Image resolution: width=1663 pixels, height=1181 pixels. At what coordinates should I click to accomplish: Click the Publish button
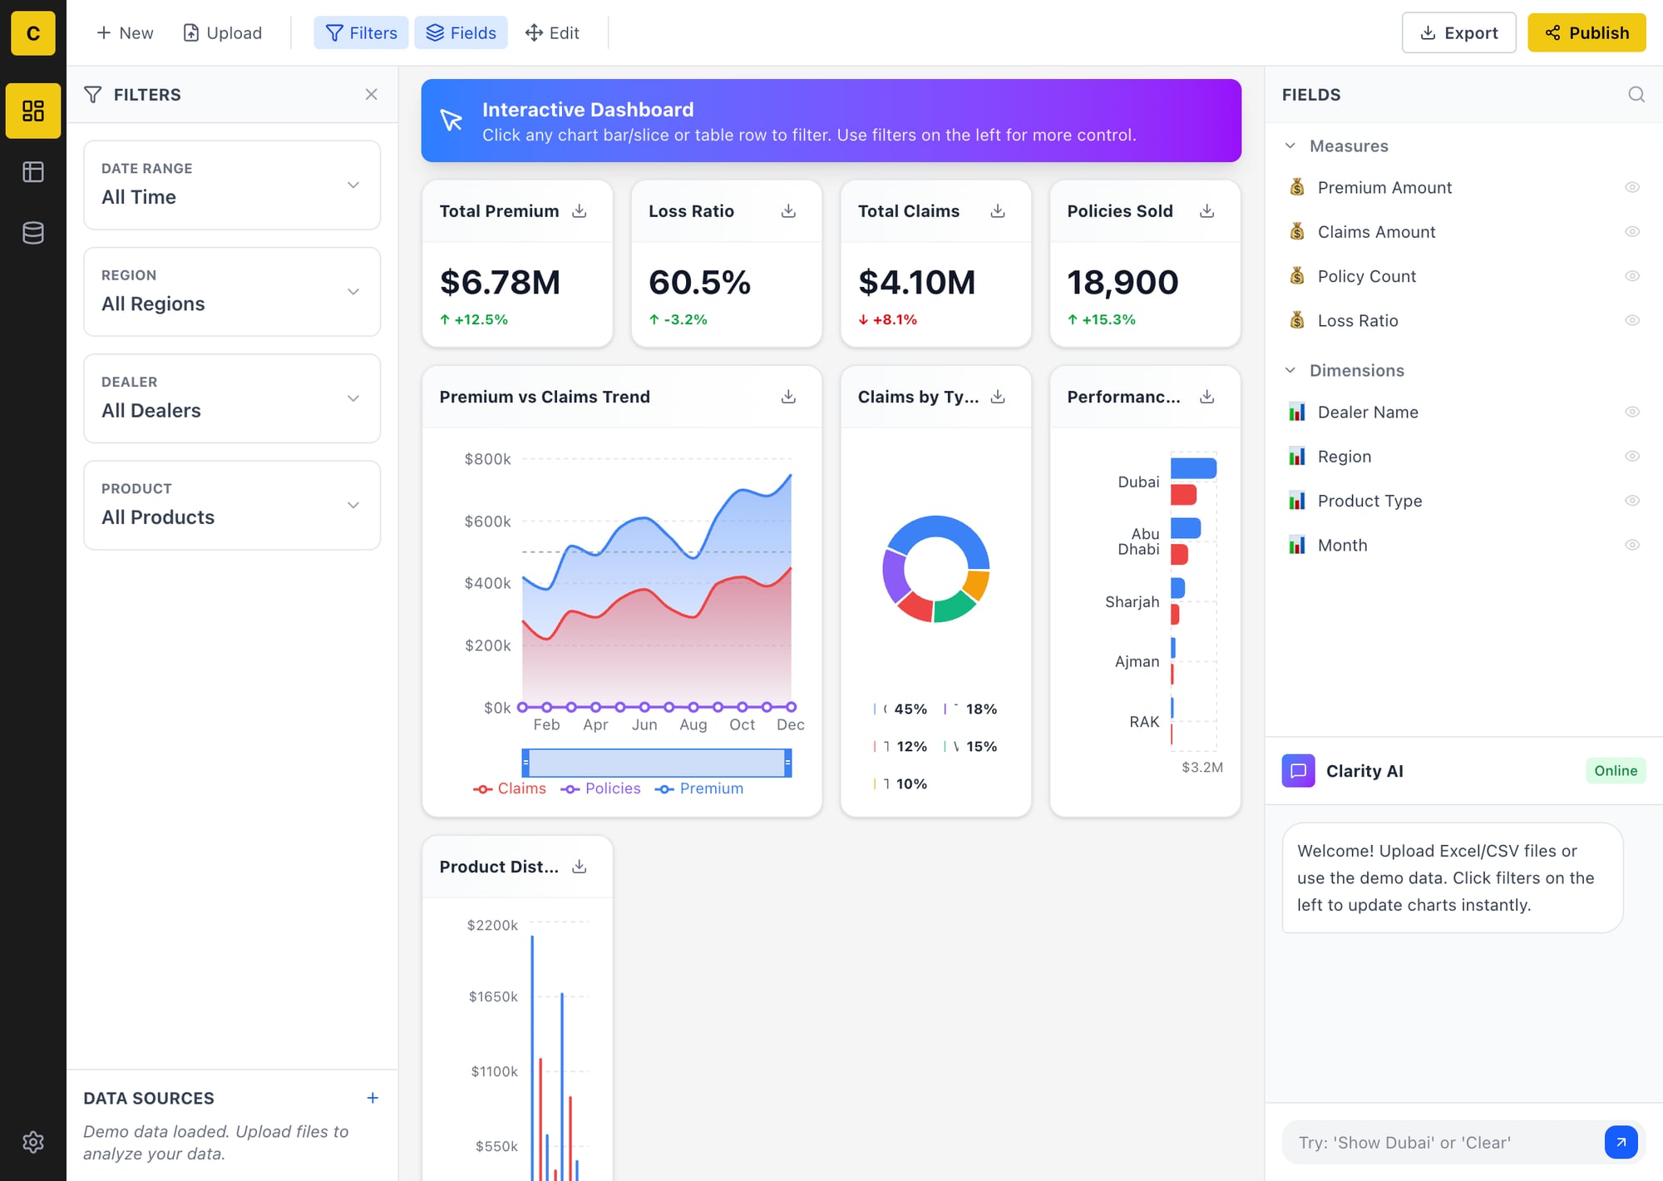[x=1586, y=33]
